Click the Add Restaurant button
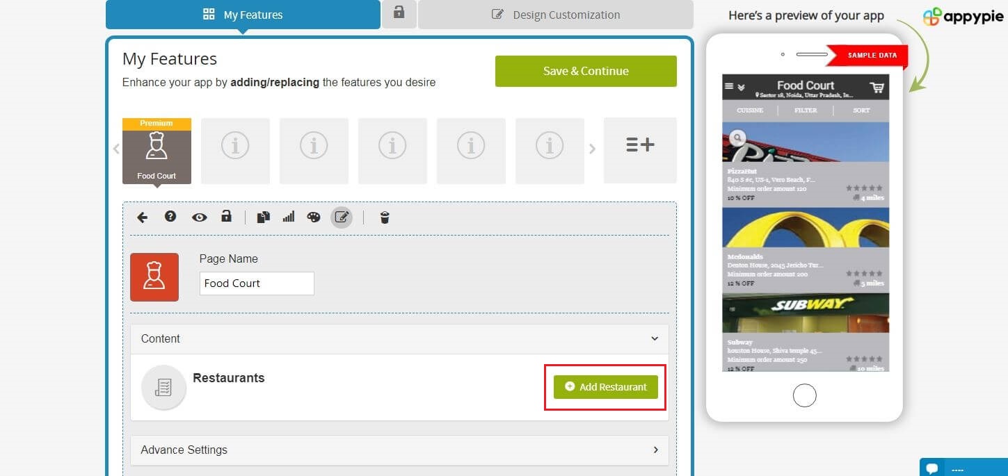Image resolution: width=1008 pixels, height=476 pixels. point(605,387)
